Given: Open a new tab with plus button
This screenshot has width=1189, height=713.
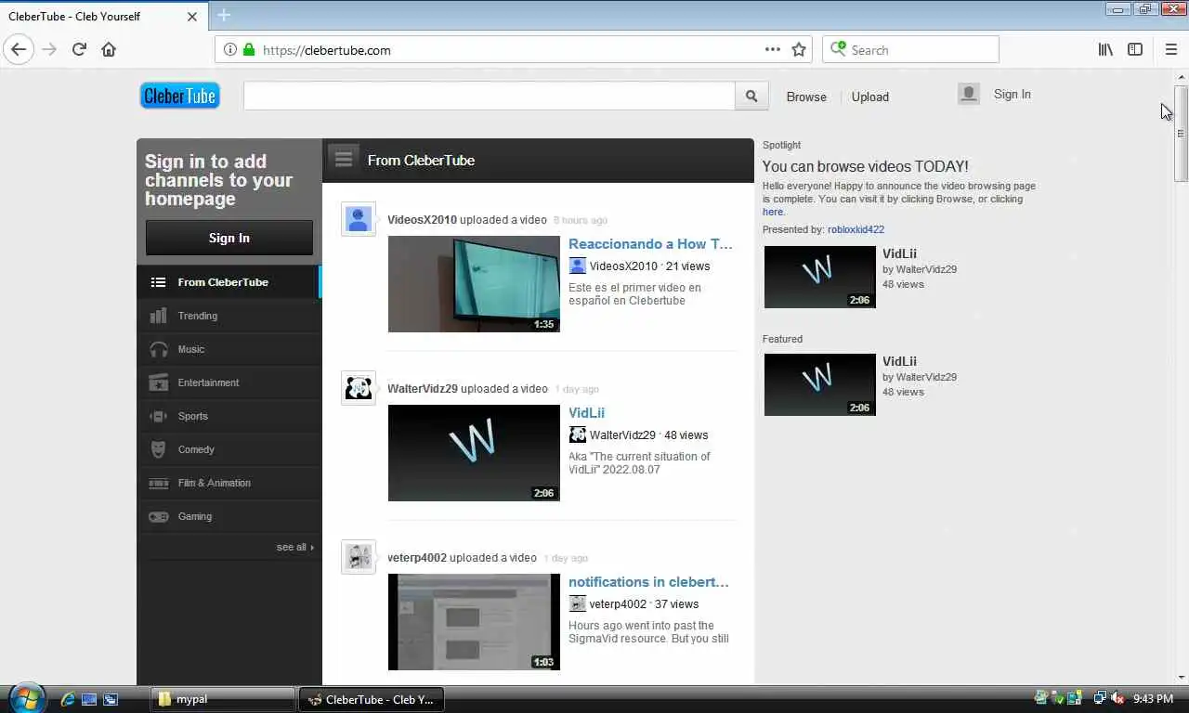Looking at the screenshot, I should click(x=224, y=15).
